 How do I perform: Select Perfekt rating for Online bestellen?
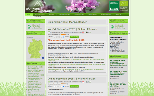(x=64, y=87)
